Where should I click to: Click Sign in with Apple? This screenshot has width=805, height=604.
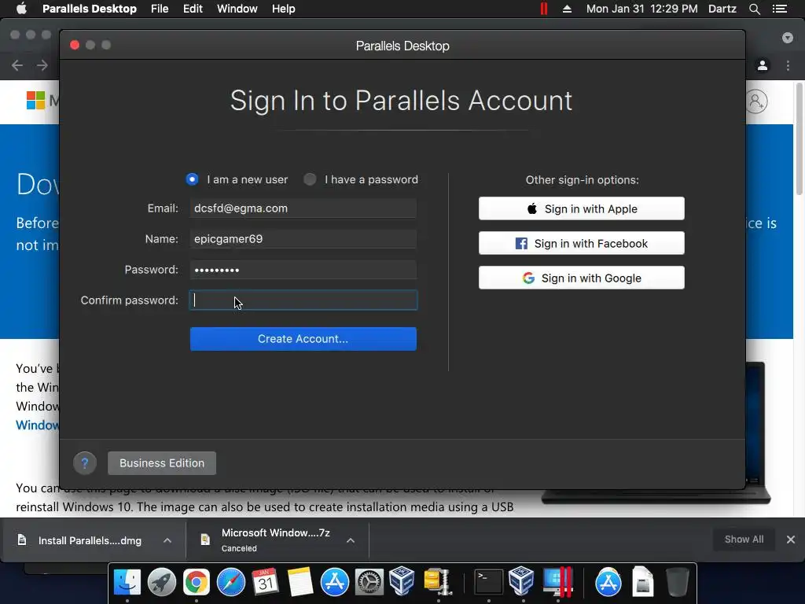tap(582, 208)
